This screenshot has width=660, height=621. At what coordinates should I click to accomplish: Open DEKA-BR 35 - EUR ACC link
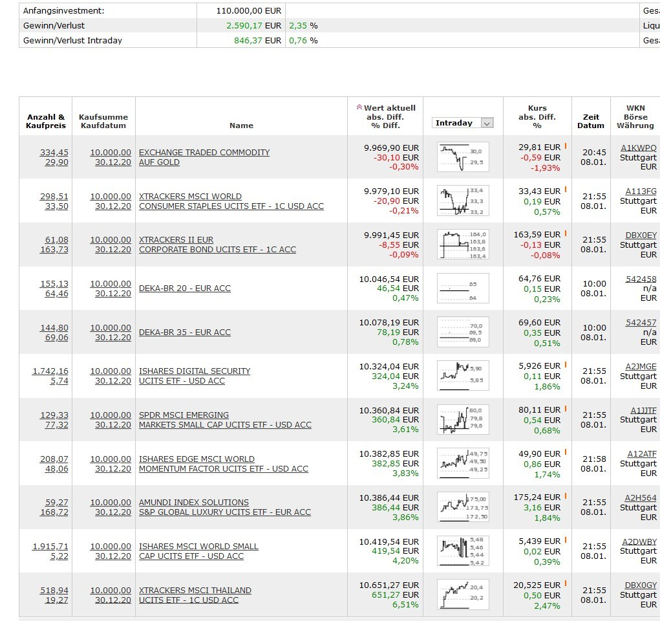coord(185,332)
